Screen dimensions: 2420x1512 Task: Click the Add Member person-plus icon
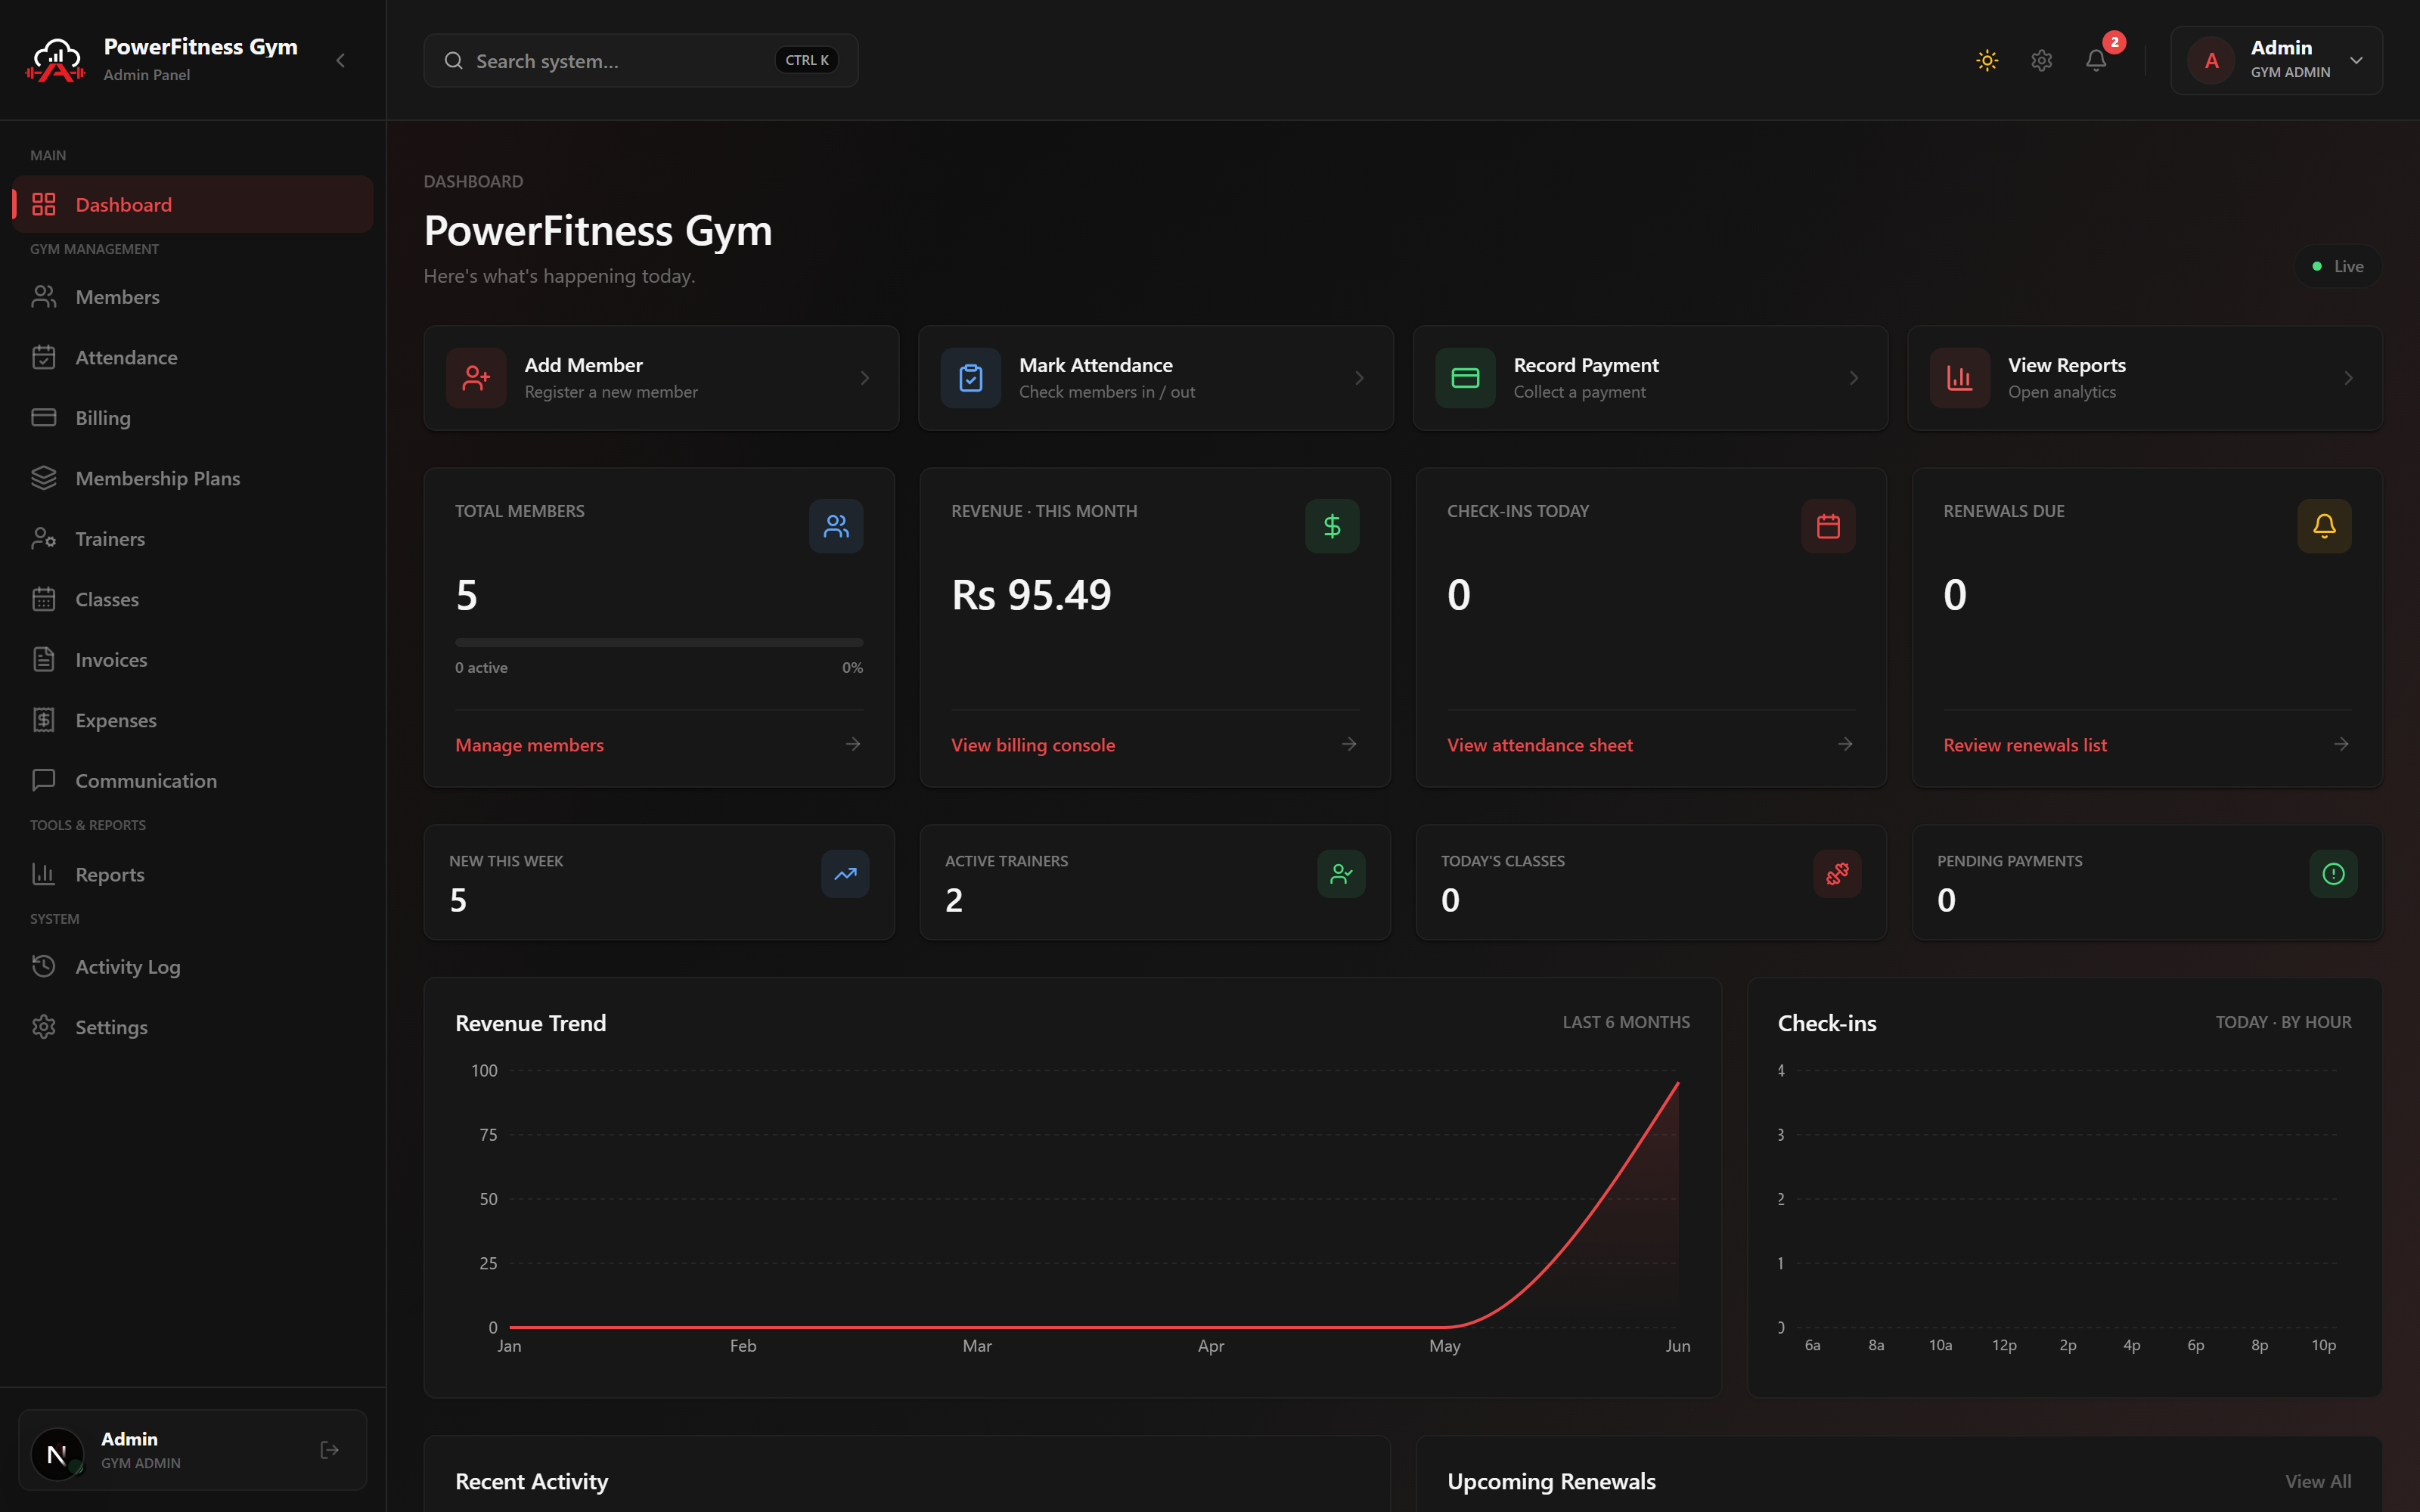[x=476, y=378]
